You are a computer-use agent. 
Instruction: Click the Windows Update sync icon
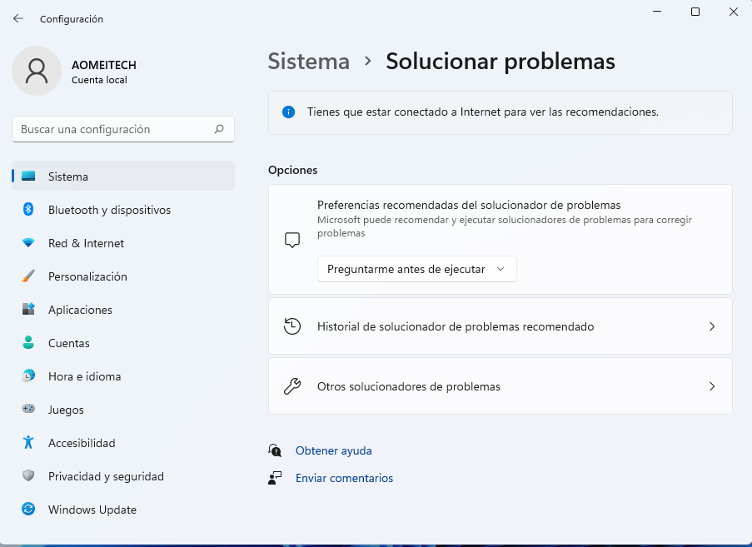[x=28, y=510]
